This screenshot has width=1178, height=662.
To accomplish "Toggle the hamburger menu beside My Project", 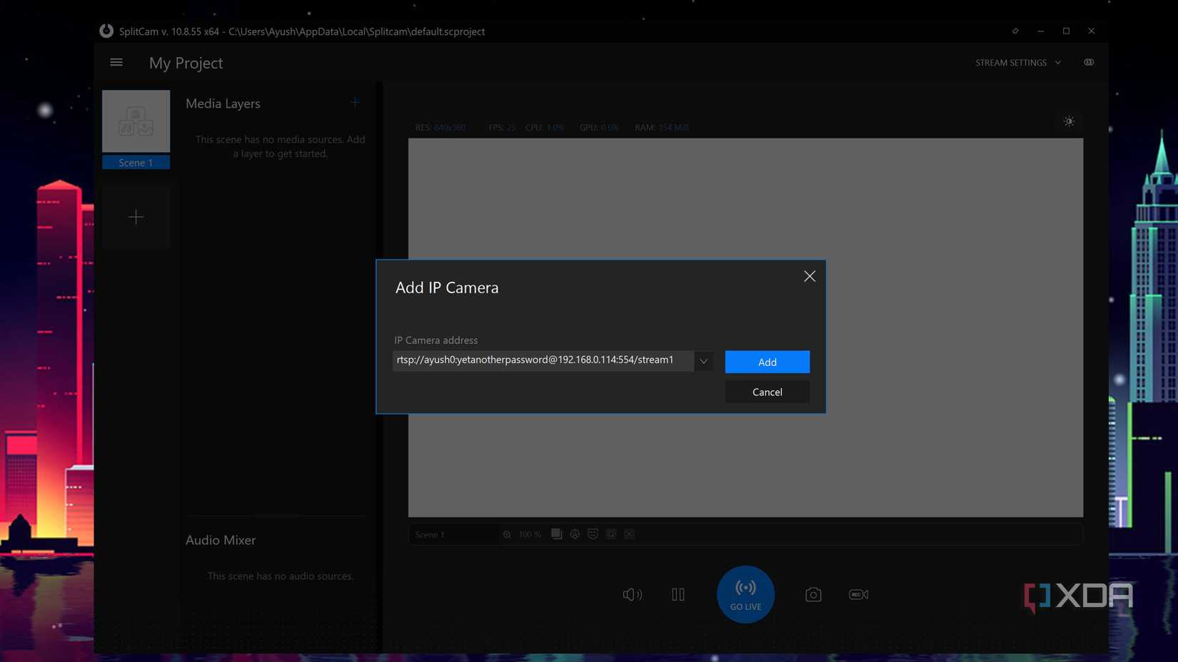I will (116, 62).
